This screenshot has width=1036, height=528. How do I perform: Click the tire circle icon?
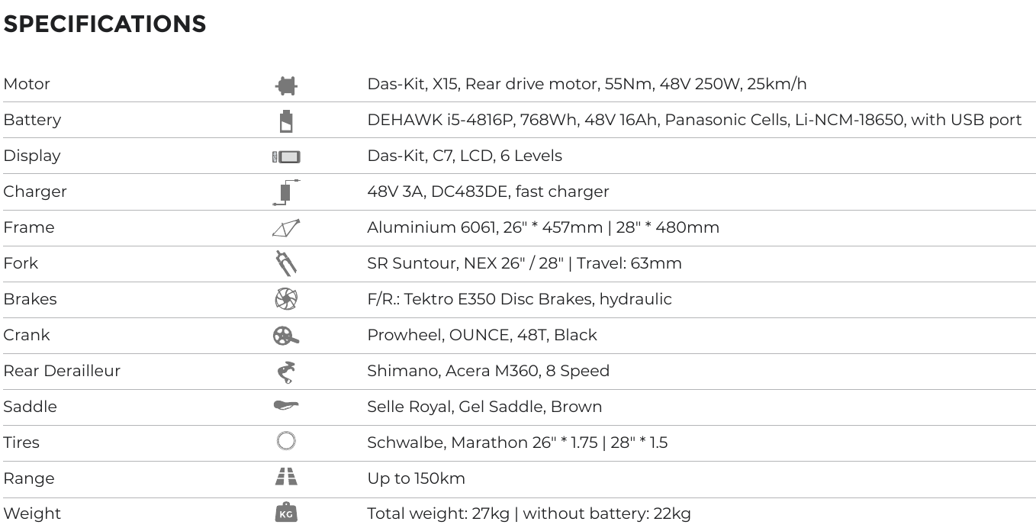[x=286, y=441]
